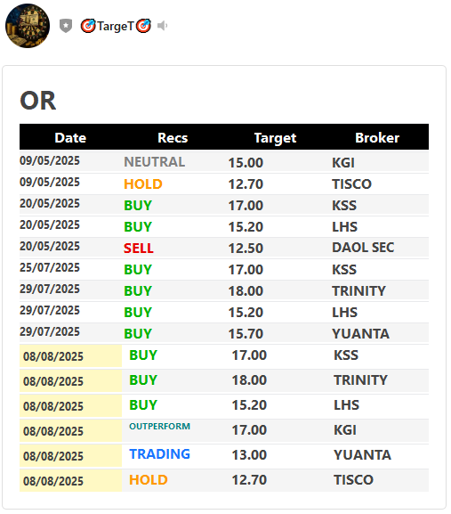Click YUANTA broker in 15.70 target row
451x514 pixels.
point(360,334)
